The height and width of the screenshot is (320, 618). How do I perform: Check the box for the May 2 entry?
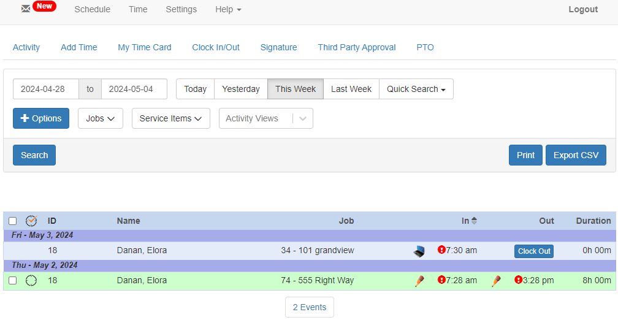tap(13, 281)
